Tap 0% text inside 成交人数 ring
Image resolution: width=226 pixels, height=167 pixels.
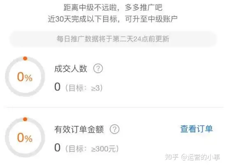[25, 77]
